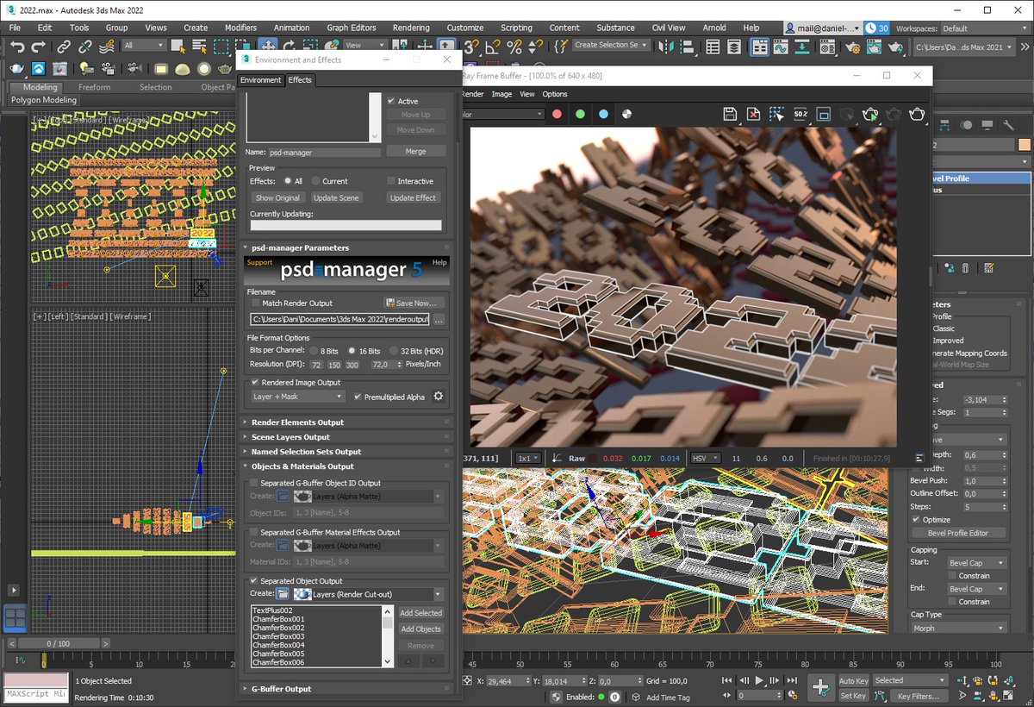Click the Add Selected button
Image resolution: width=1034 pixels, height=707 pixels.
420,613
